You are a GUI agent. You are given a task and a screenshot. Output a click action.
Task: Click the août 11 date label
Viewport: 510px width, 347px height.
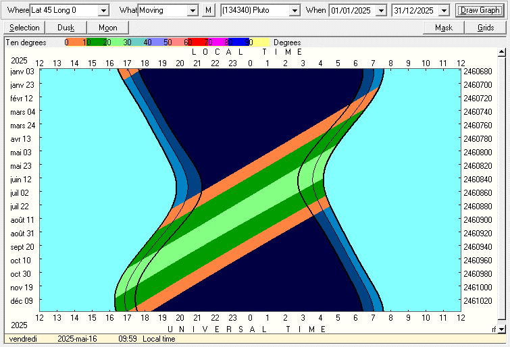[x=22, y=220]
